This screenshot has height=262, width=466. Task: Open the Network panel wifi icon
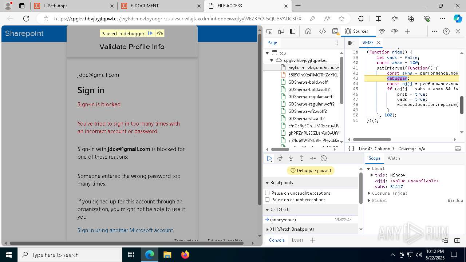(382, 31)
